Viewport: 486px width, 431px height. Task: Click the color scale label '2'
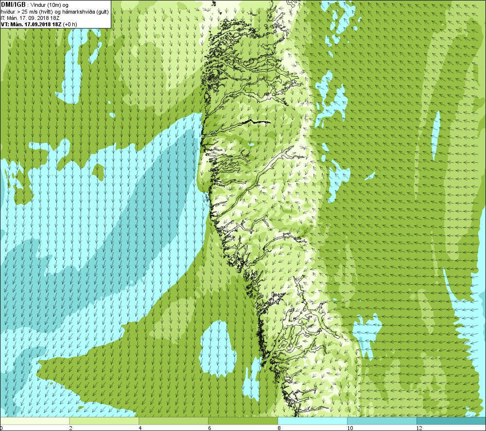click(x=70, y=428)
